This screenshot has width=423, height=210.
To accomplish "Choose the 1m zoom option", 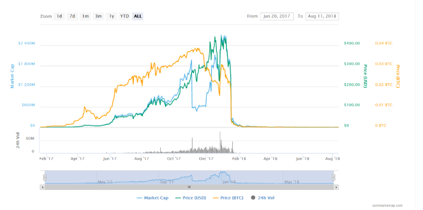I will [x=85, y=16].
